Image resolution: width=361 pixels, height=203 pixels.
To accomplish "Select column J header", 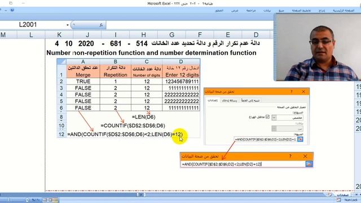I will tap(87, 35).
